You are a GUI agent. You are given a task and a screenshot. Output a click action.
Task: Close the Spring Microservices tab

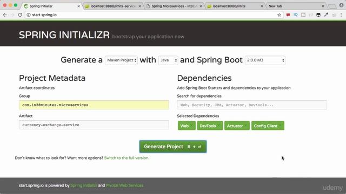point(201,6)
